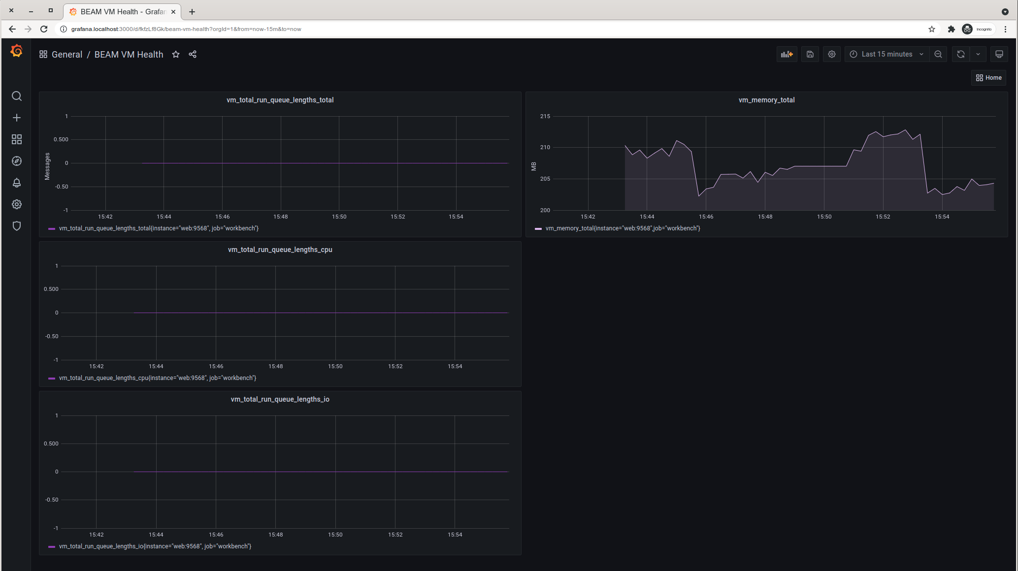Viewport: 1018px width, 571px height.
Task: Open dashboard settings gear in toolbar
Action: coord(832,54)
